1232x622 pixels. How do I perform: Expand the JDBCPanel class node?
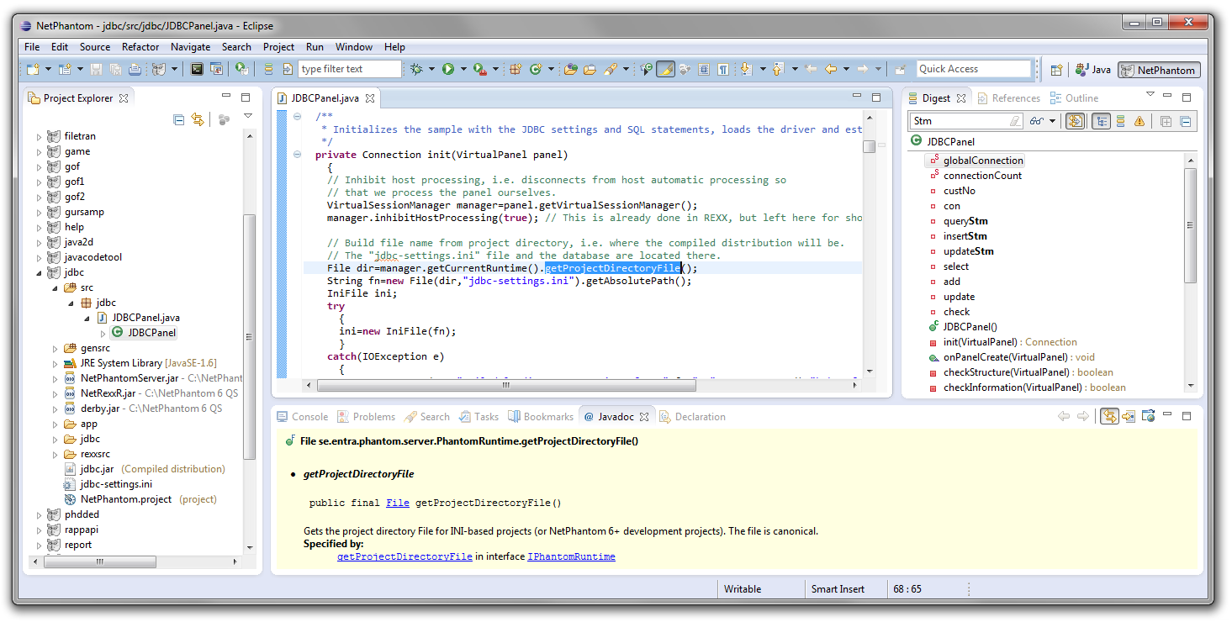coord(103,333)
